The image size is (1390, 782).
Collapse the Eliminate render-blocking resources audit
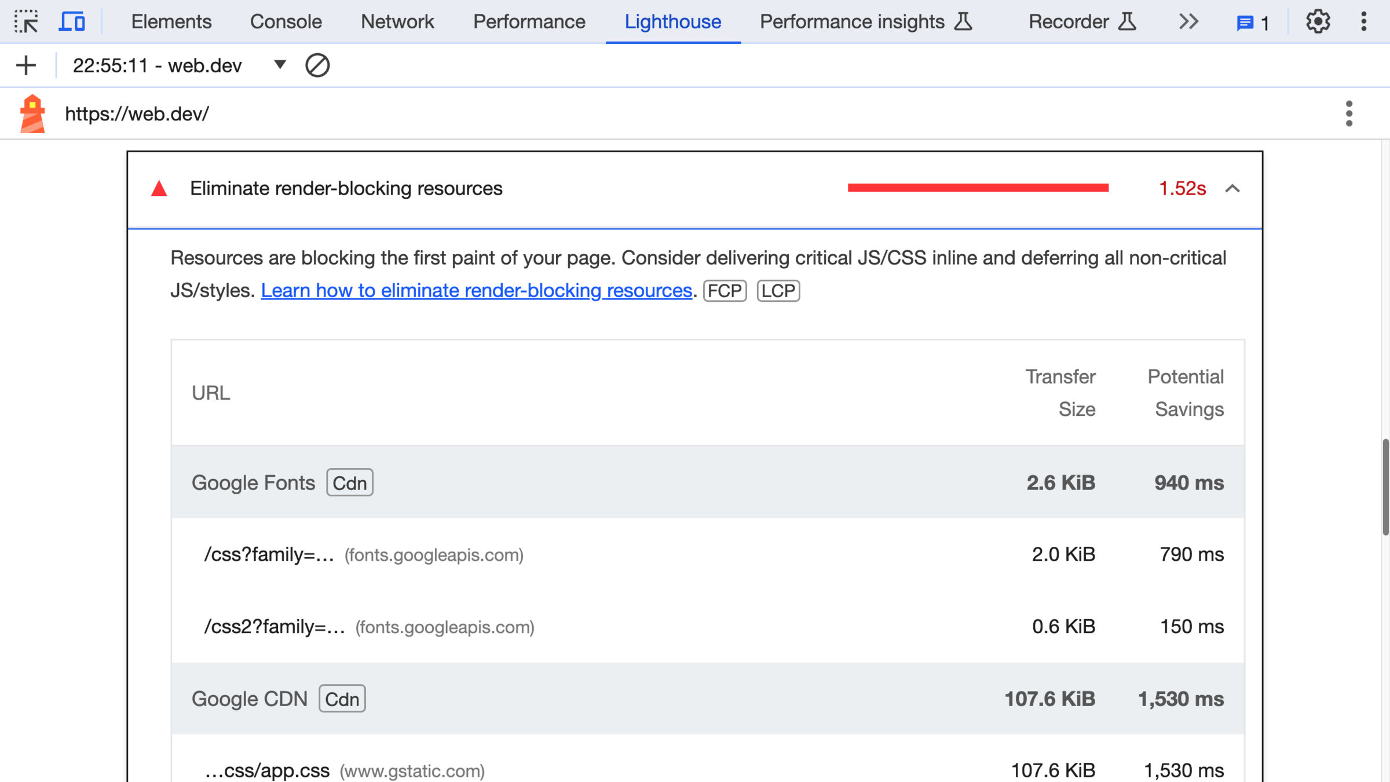[1232, 189]
